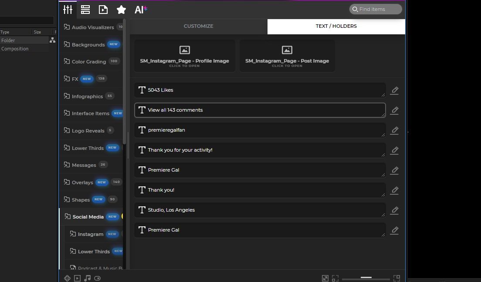Open the Instagram subcategory

(90, 234)
